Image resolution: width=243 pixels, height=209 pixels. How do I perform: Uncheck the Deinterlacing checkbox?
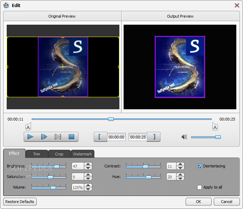[199, 166]
